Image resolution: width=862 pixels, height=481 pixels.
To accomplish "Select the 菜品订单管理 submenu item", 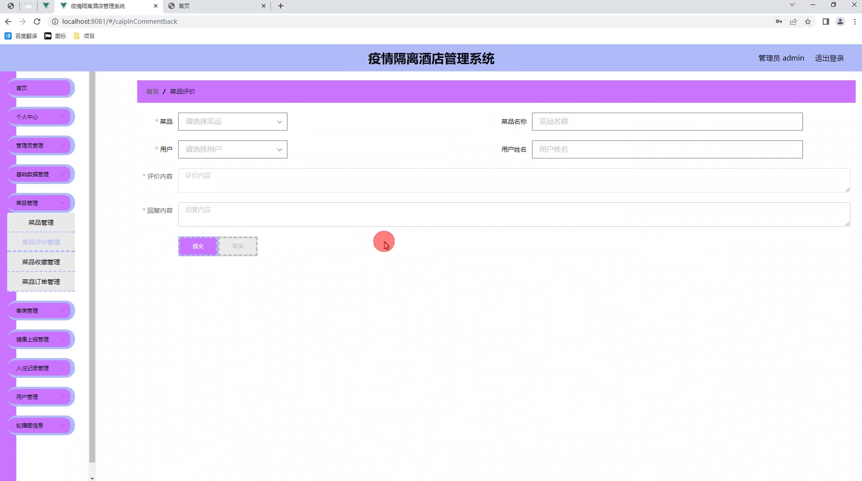I will point(41,282).
